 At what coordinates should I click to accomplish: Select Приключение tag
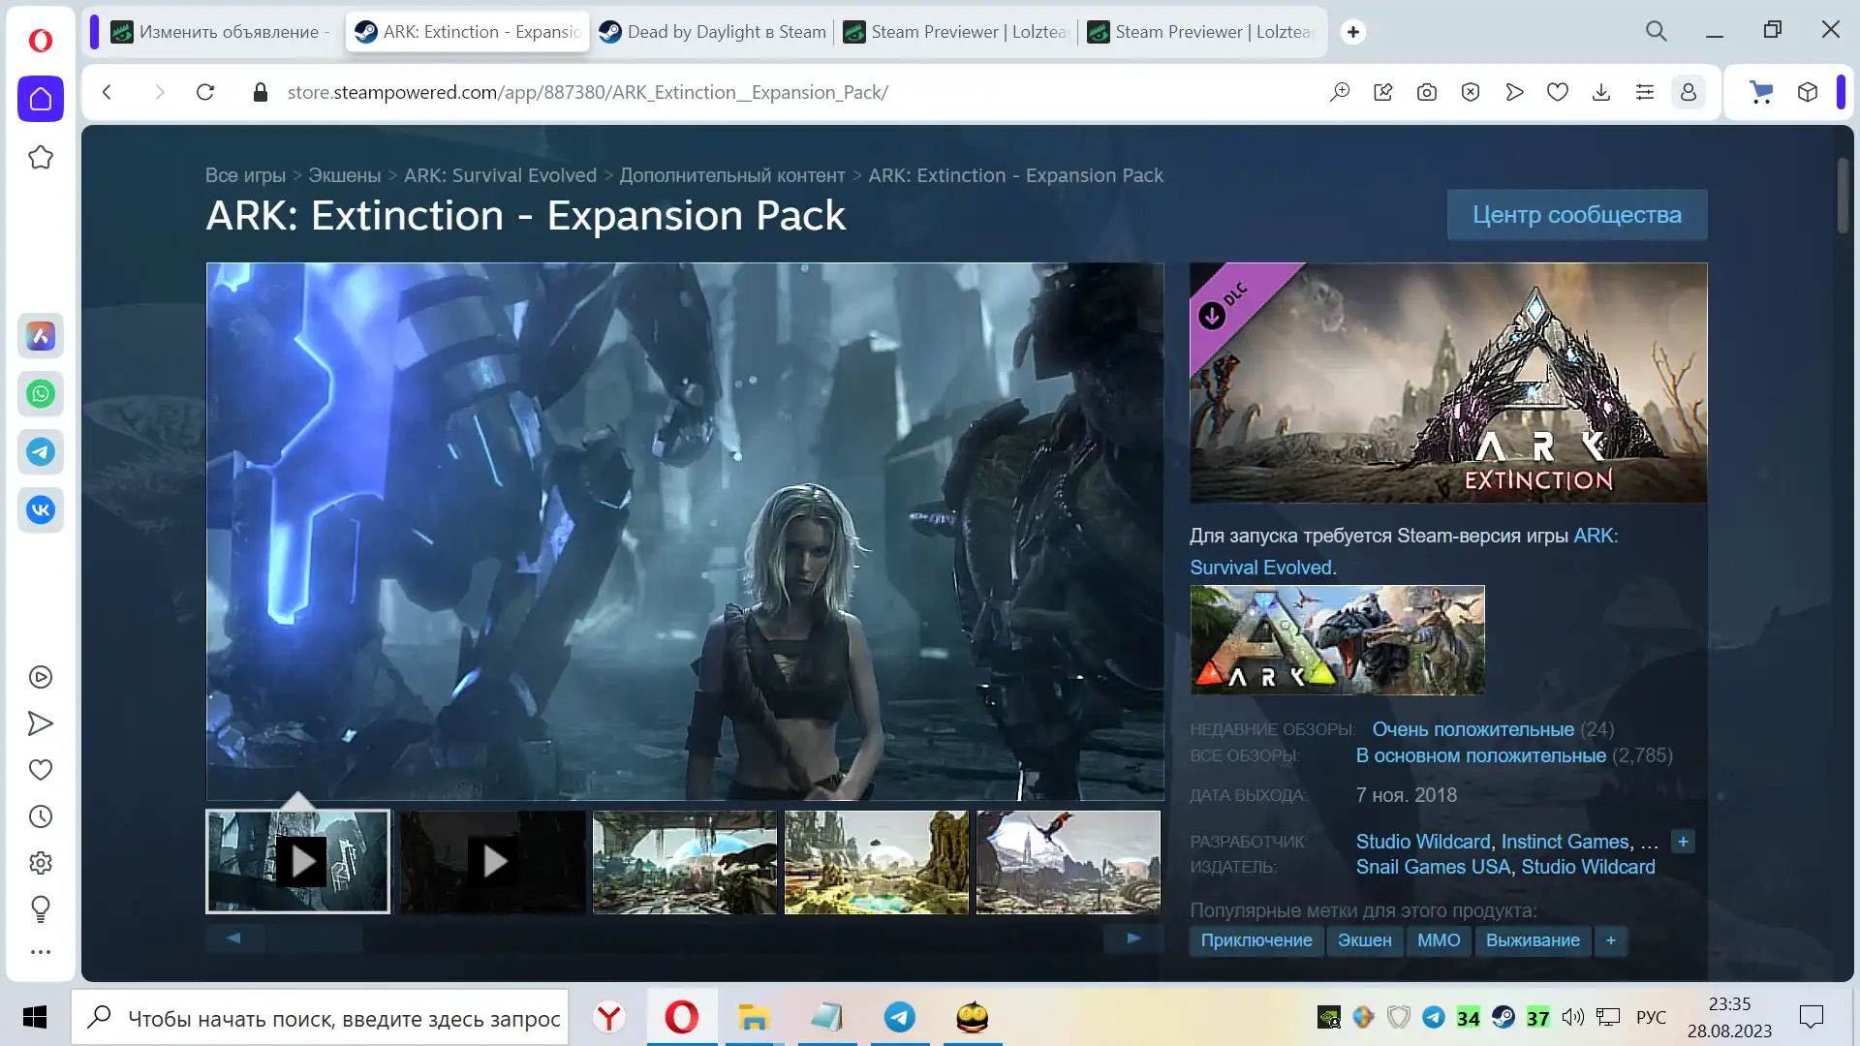pyautogui.click(x=1256, y=940)
